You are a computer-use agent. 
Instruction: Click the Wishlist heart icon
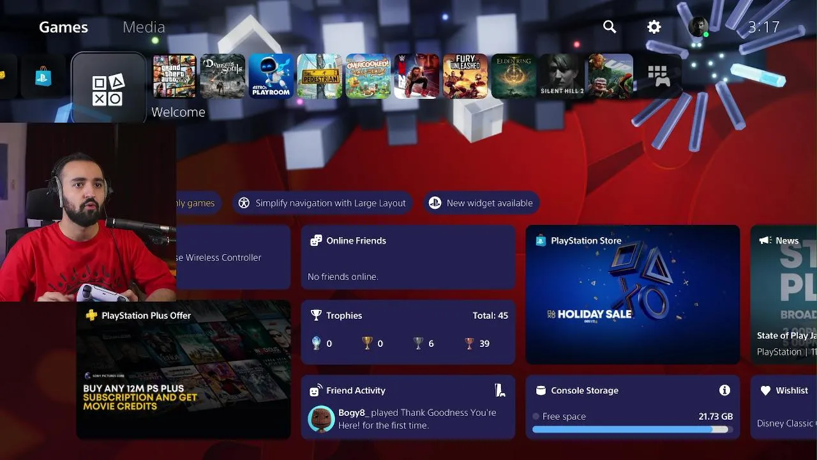pos(765,390)
